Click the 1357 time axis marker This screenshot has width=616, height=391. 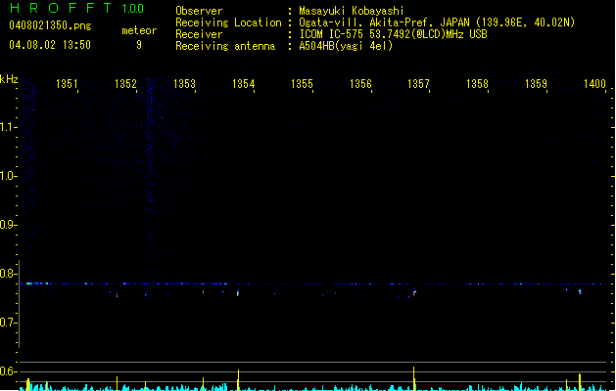(x=419, y=84)
